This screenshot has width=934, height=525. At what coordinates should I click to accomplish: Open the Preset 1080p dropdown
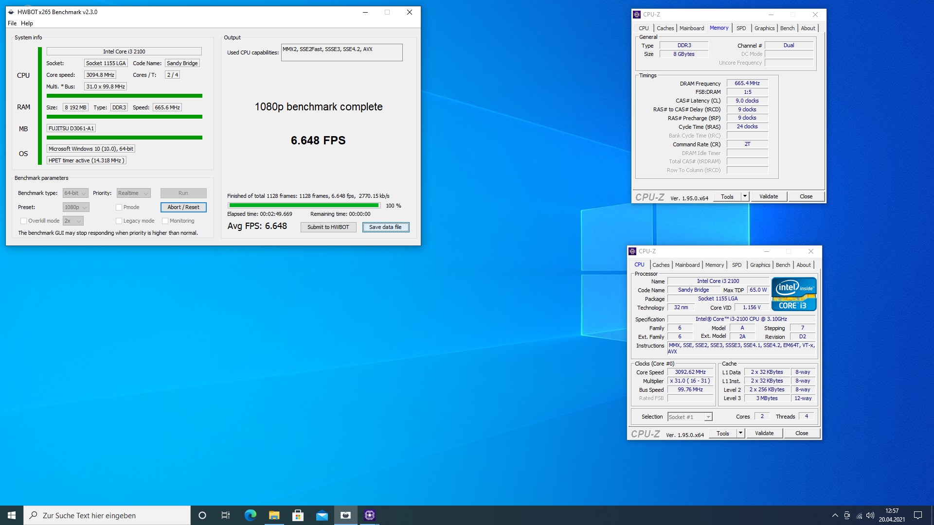[76, 207]
